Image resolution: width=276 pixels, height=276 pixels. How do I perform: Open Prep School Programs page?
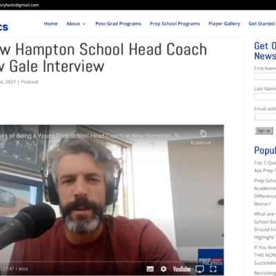pyautogui.click(x=175, y=23)
